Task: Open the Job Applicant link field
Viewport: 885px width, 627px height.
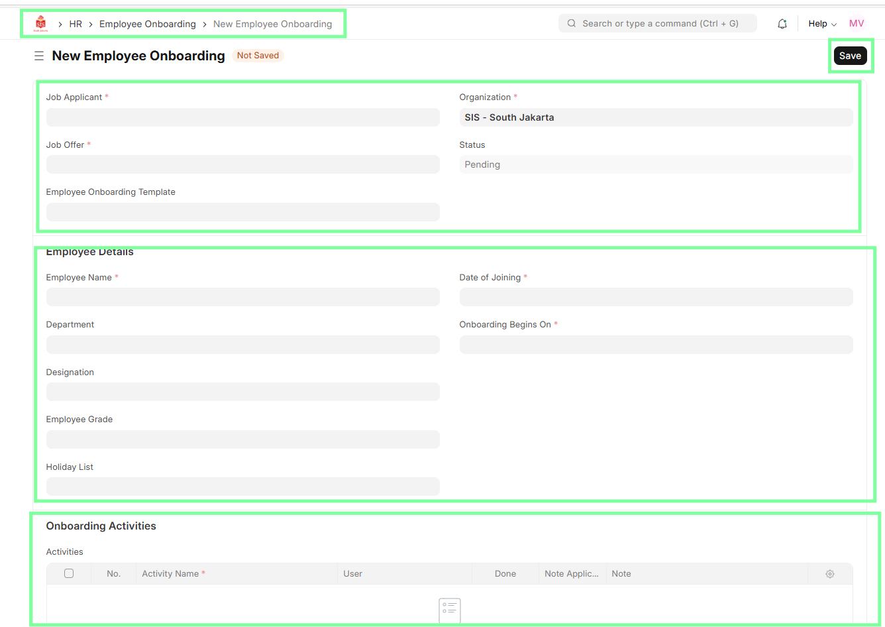Action: (x=242, y=117)
